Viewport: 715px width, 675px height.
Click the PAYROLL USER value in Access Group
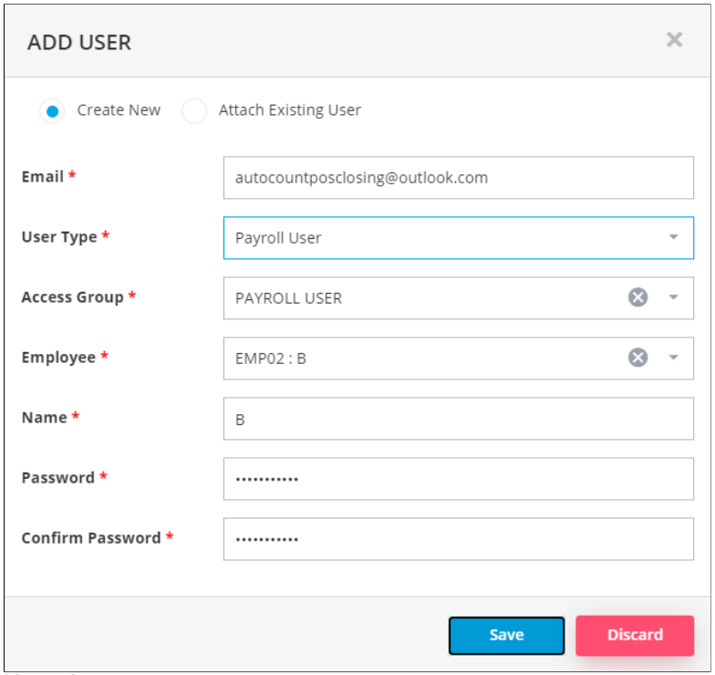click(x=288, y=298)
